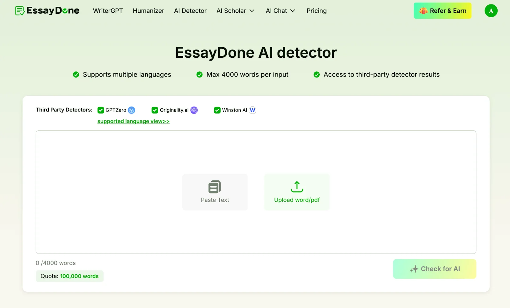The width and height of the screenshot is (510, 308).
Task: Click the Paste Text button
Action: tap(215, 192)
